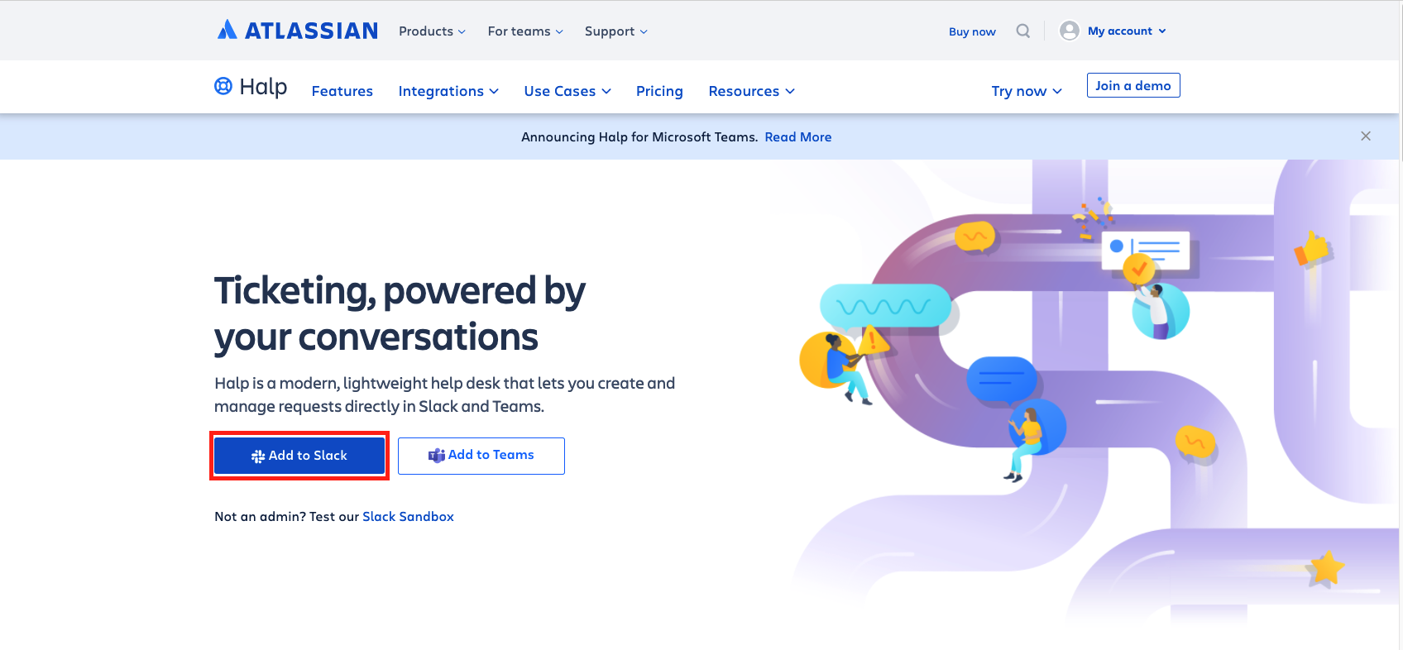The image size is (1403, 650).
Task: Open the My account dropdown
Action: click(x=1127, y=31)
